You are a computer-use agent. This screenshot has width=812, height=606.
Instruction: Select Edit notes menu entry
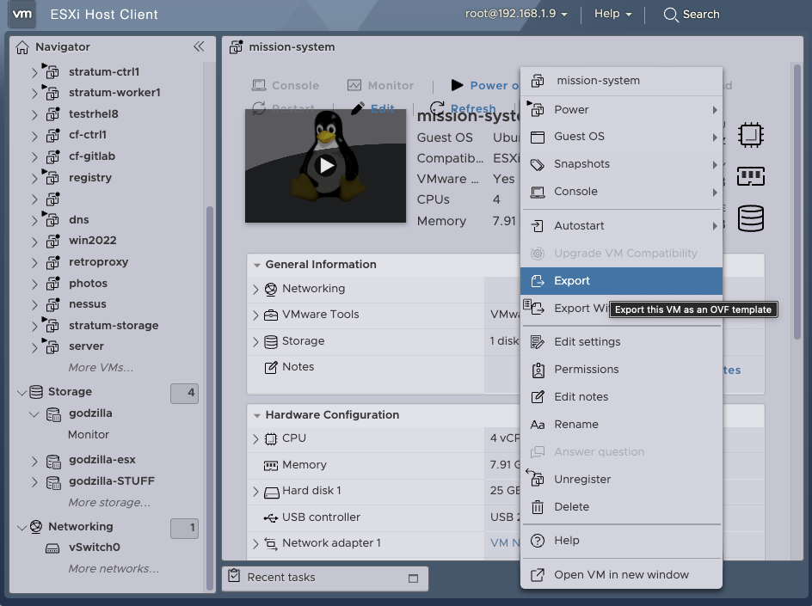621,397
